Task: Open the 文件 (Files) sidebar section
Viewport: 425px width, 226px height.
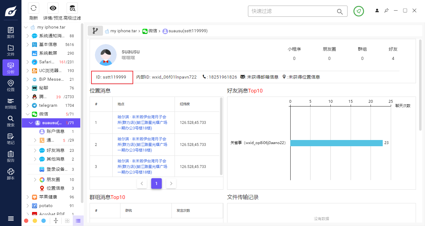Action: point(11,50)
